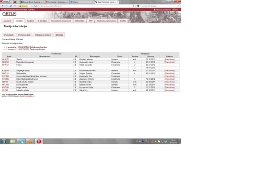
Task: Switch to the Jaunumi tab
Action: [7, 21]
